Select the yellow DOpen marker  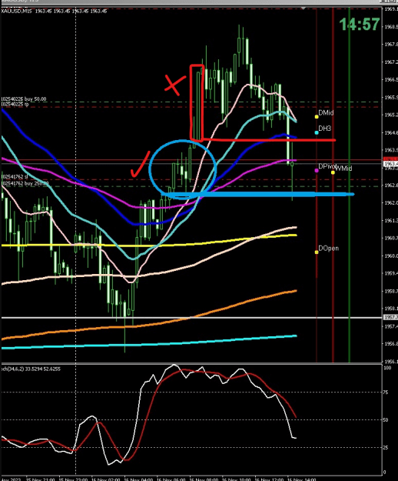pyautogui.click(x=317, y=252)
